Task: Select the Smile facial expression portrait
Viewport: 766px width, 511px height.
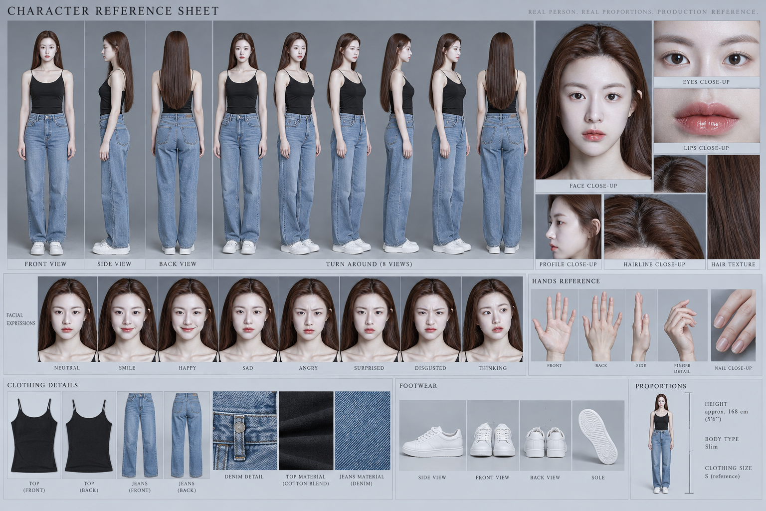Action: (128, 320)
